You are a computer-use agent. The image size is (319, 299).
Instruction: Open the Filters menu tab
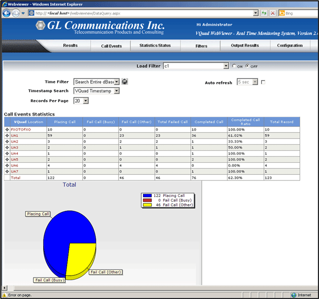[201, 46]
